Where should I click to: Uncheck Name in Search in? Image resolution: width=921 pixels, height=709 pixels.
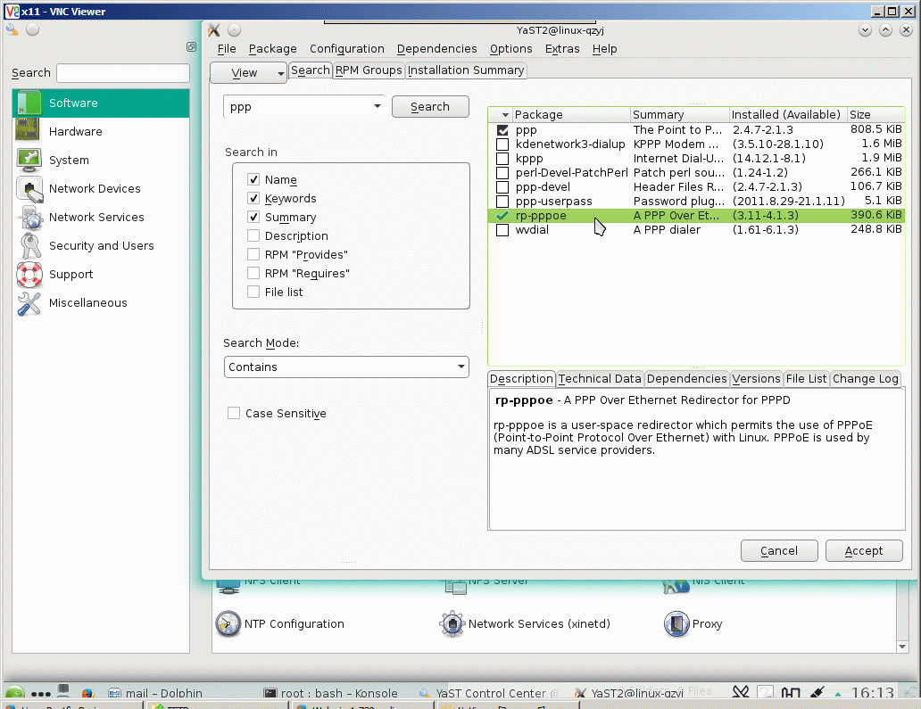pos(253,179)
